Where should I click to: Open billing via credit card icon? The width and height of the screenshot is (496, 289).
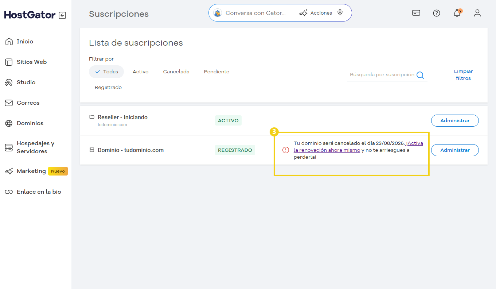coord(416,13)
